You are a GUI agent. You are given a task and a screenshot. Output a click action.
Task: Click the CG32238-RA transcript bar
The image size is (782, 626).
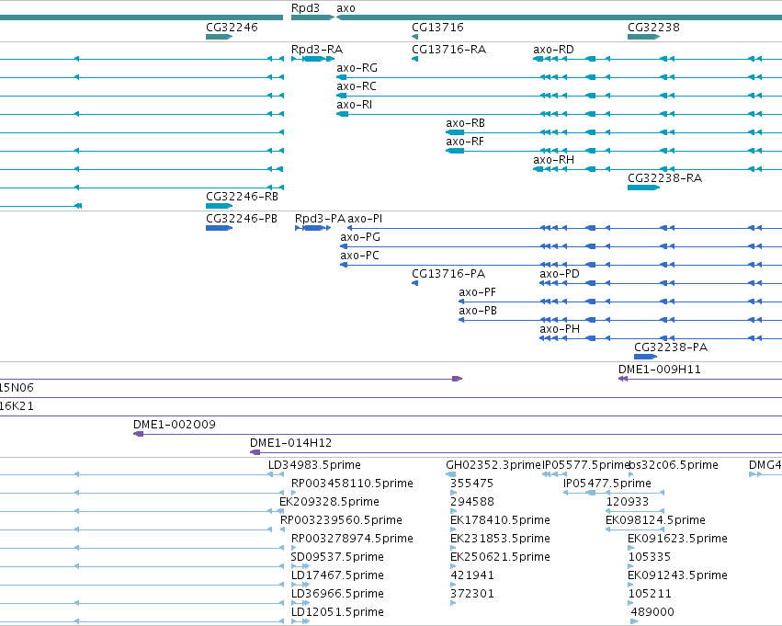coord(643,188)
